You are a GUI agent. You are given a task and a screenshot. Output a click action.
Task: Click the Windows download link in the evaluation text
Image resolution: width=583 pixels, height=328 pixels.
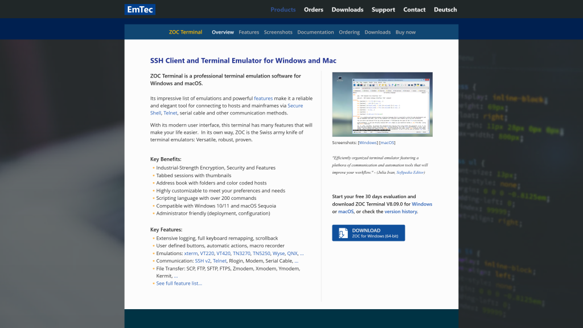tap(422, 204)
